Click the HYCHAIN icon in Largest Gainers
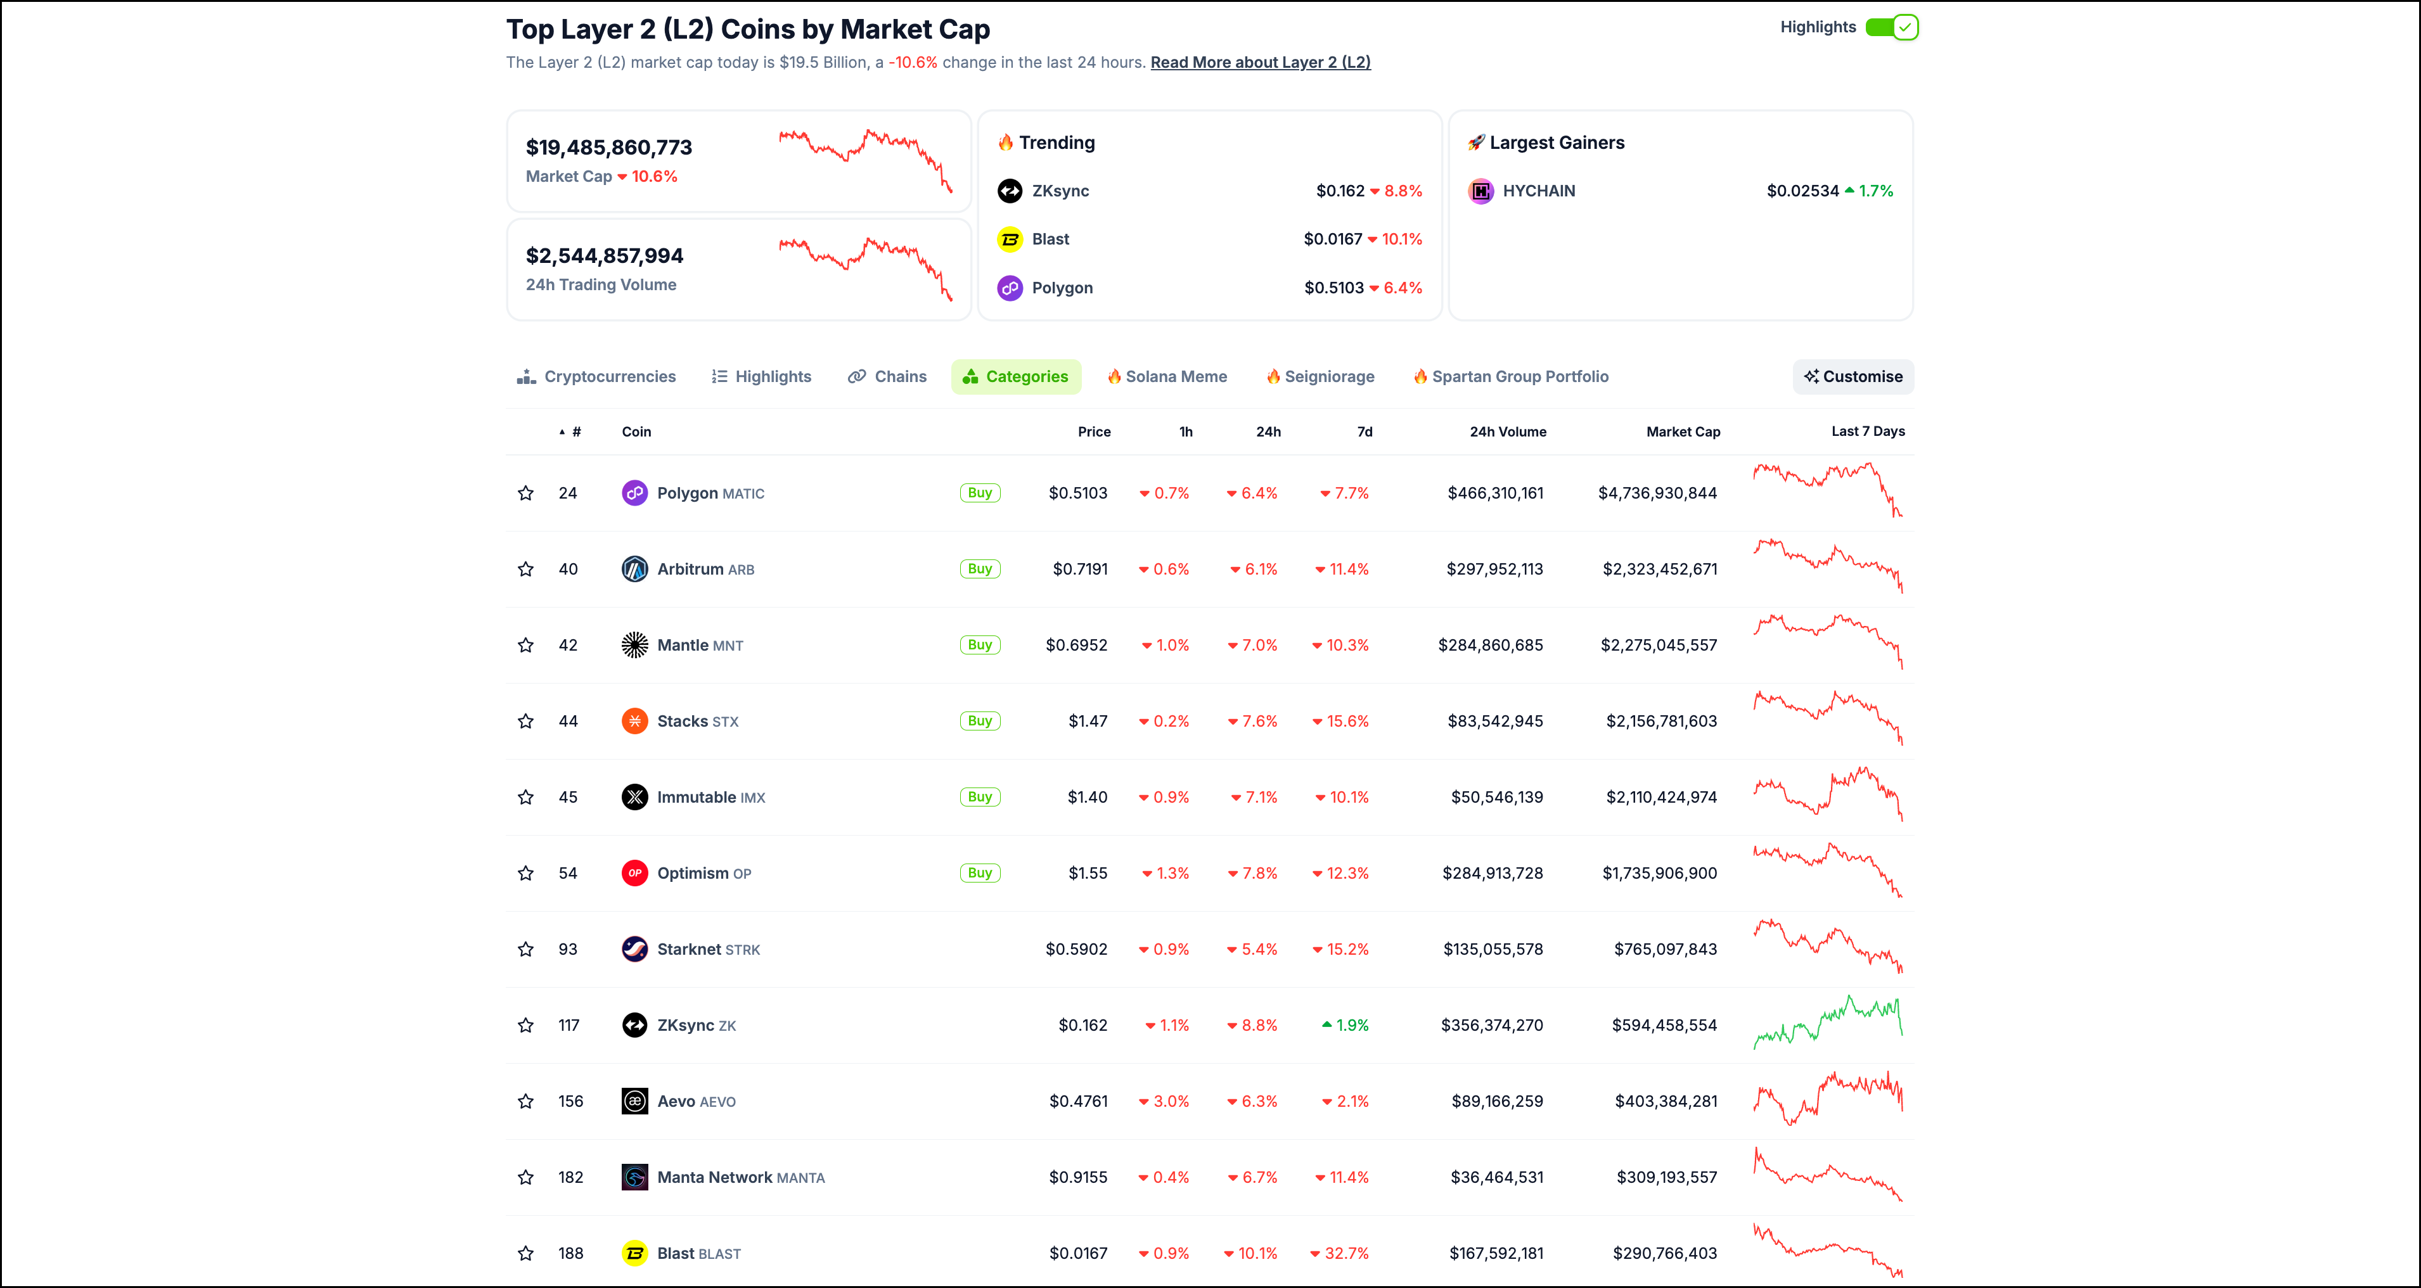The height and width of the screenshot is (1288, 2421). click(x=1480, y=191)
